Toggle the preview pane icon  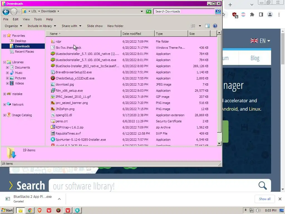pos(207,26)
